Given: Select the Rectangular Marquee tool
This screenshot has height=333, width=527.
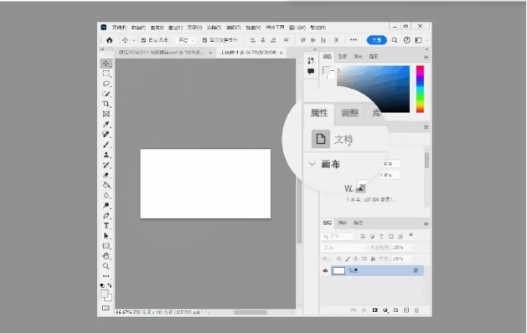Looking at the screenshot, I should coord(106,74).
